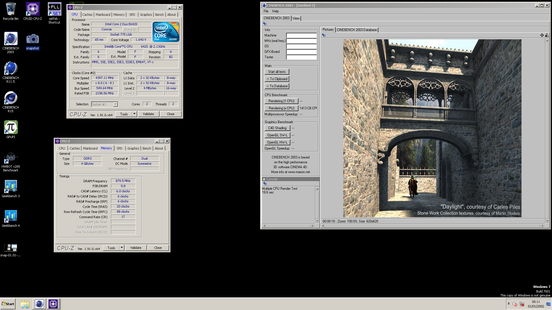
Task: Open the setfsb Shortcut desktop icon
Action: point(54,13)
